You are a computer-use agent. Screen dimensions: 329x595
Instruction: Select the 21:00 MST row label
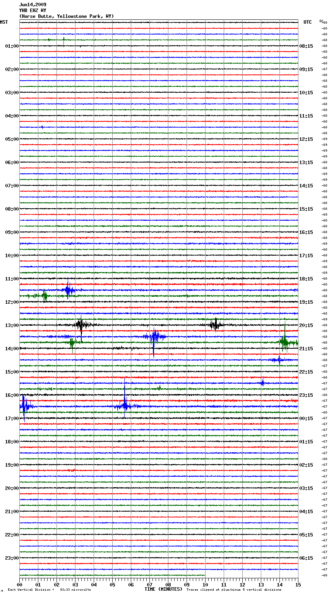point(12,512)
